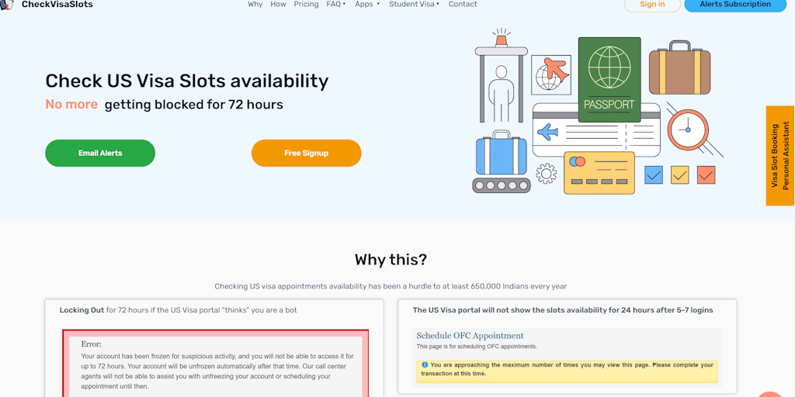Open the How menu item
The width and height of the screenshot is (795, 397).
278,4
